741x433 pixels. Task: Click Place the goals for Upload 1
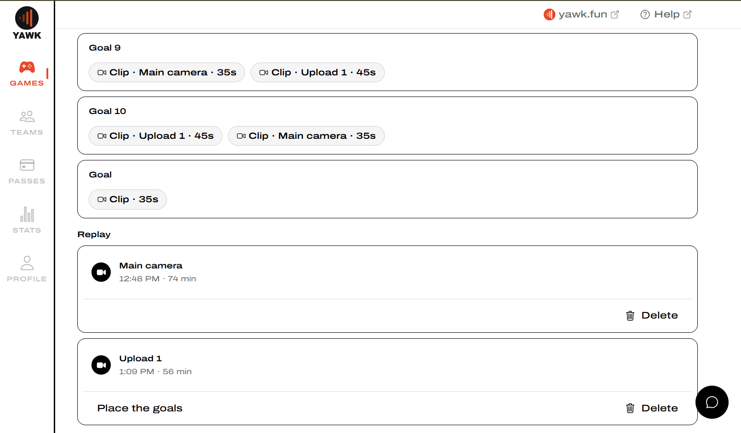[140, 408]
